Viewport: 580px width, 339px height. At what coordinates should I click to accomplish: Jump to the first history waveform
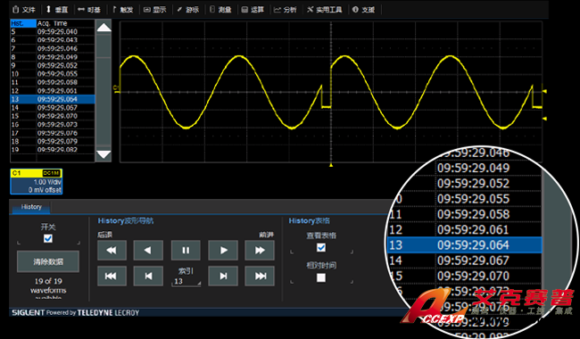tap(112, 276)
